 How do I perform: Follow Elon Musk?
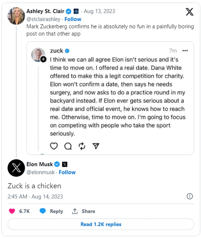tap(67, 172)
